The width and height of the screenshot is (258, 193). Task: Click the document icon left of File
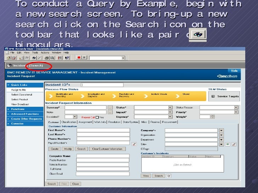click(x=7, y=53)
